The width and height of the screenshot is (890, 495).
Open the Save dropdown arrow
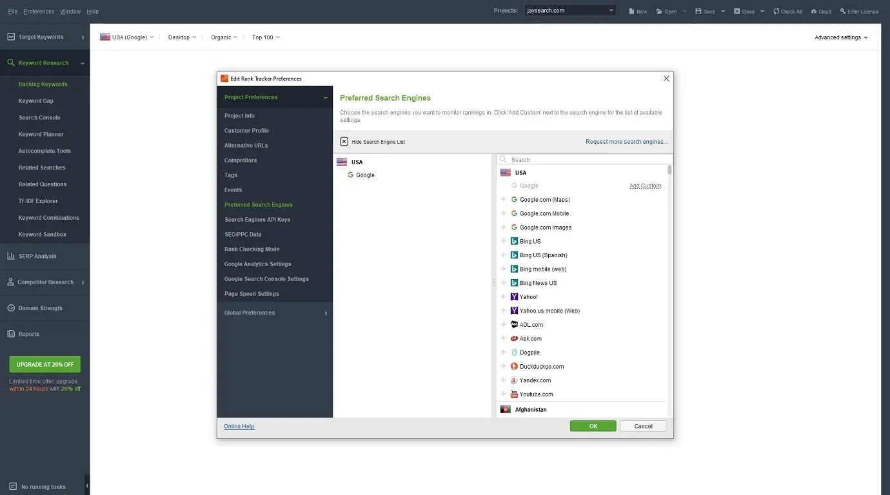723,11
